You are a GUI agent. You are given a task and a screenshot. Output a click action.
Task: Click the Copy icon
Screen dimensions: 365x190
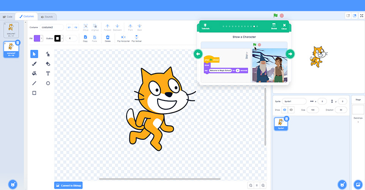coord(85,38)
